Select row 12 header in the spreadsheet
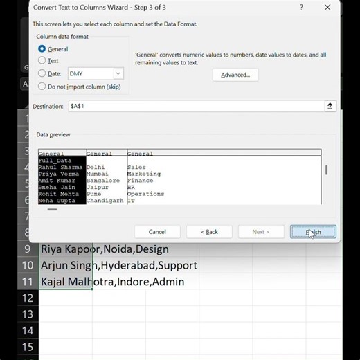The height and width of the screenshot is (360, 360). click(28, 298)
